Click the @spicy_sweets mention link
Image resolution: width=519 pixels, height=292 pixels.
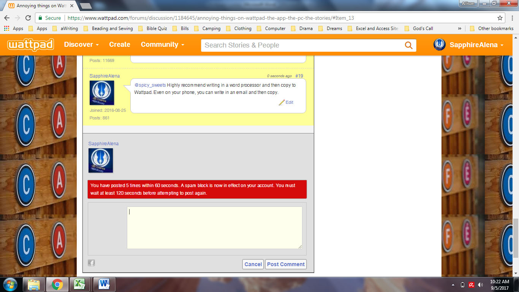(x=150, y=85)
